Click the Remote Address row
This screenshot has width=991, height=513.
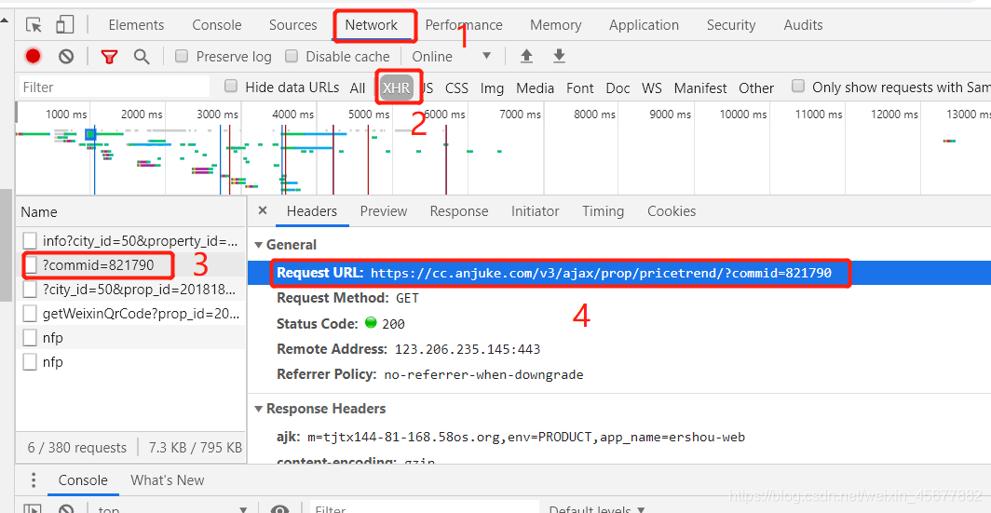point(619,349)
